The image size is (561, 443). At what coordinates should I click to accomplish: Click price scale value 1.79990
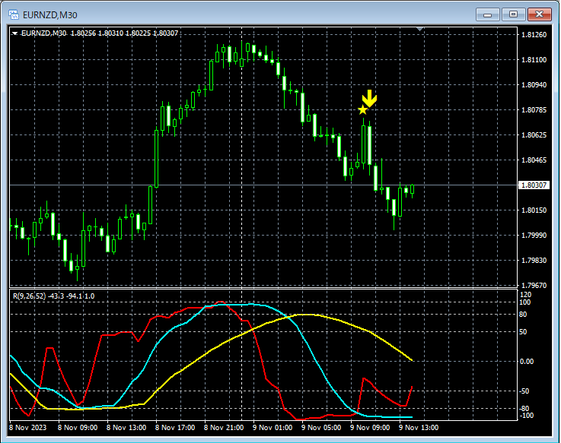tap(534, 235)
